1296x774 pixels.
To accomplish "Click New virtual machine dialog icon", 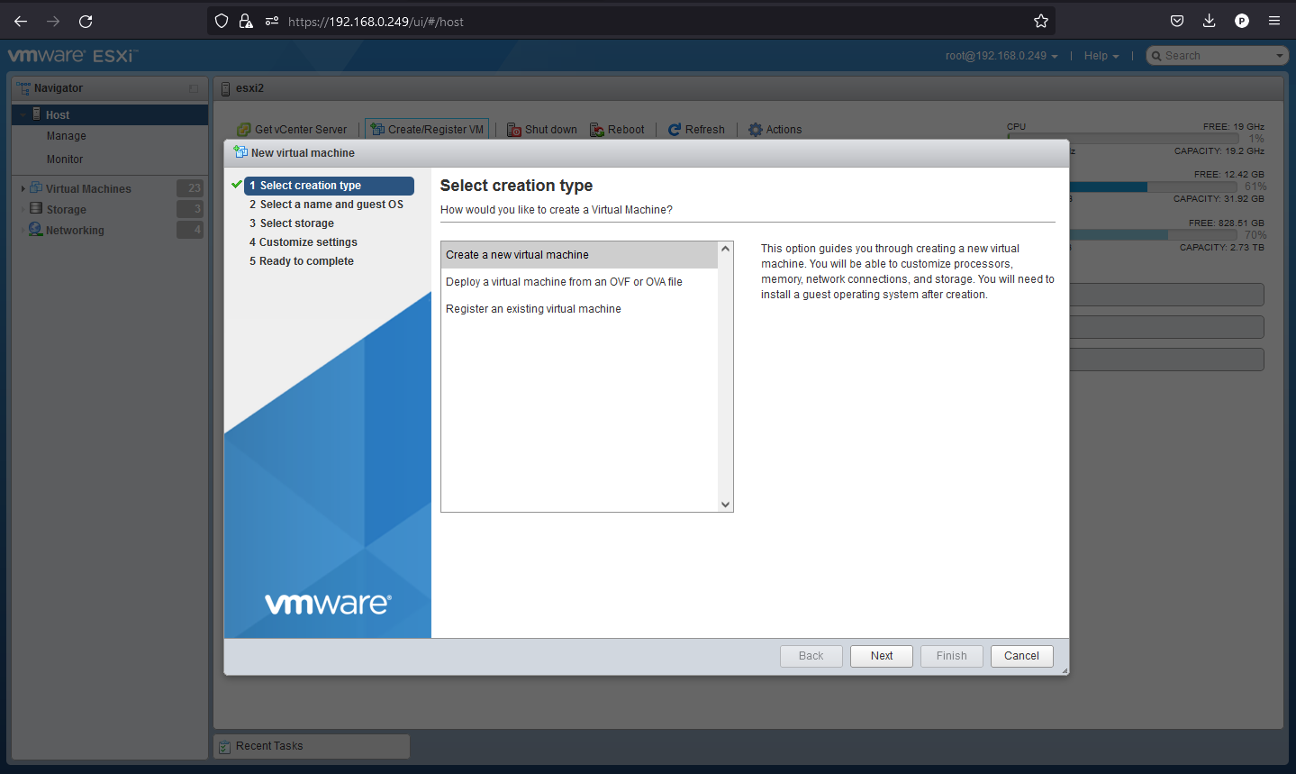I will [x=240, y=152].
